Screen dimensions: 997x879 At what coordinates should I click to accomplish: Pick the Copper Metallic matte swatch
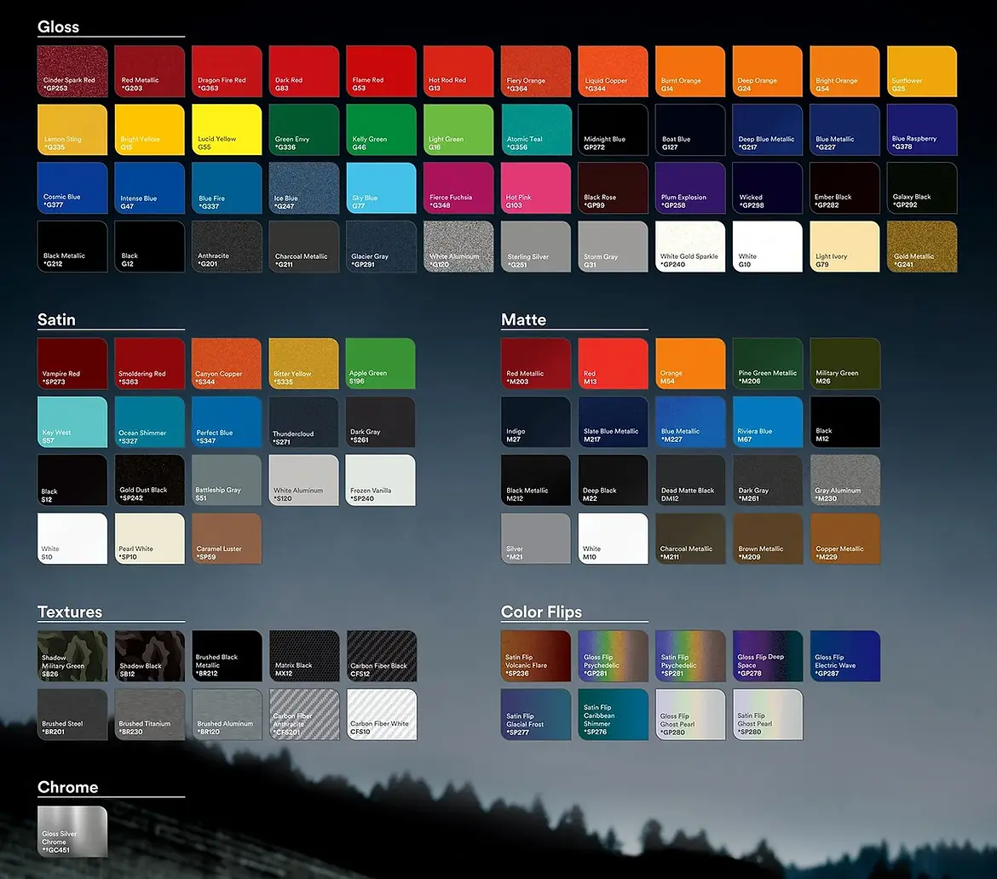click(844, 538)
